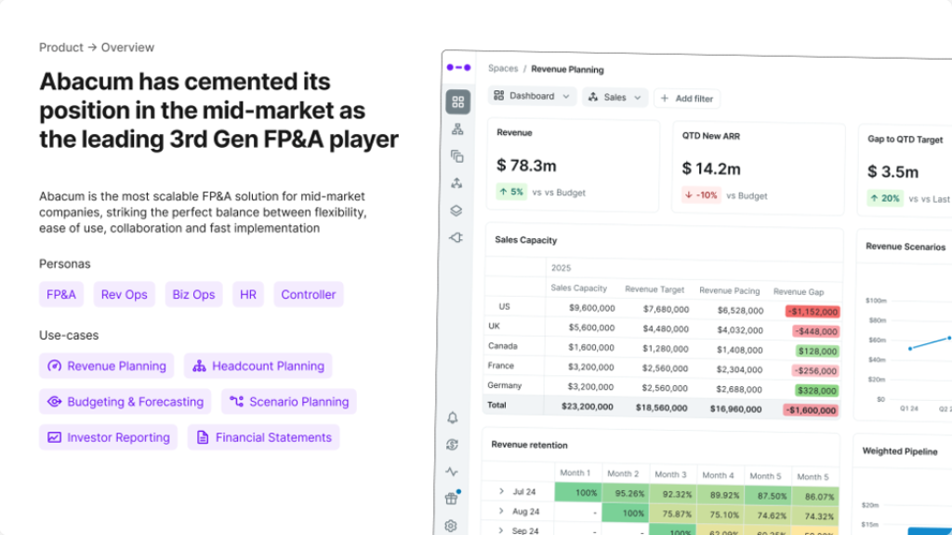Open the integrations plug icon in the sidebar
This screenshot has height=535, width=952.
tap(456, 237)
